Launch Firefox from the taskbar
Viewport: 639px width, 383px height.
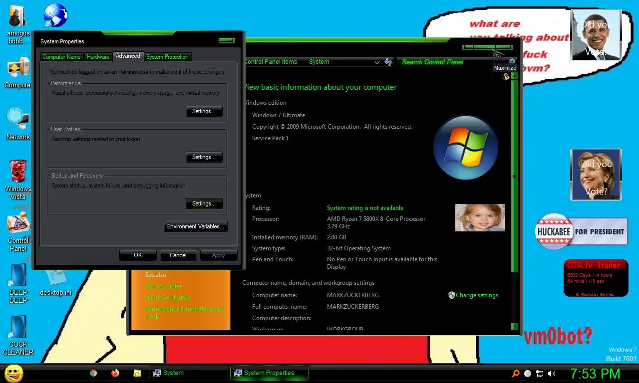point(115,373)
